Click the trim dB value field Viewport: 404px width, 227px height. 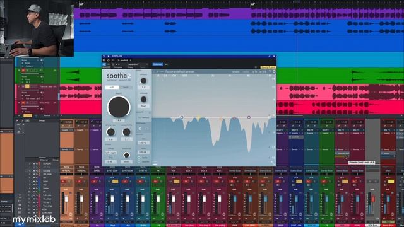(143, 153)
